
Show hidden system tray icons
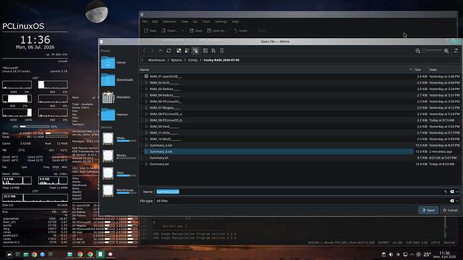pos(412,255)
